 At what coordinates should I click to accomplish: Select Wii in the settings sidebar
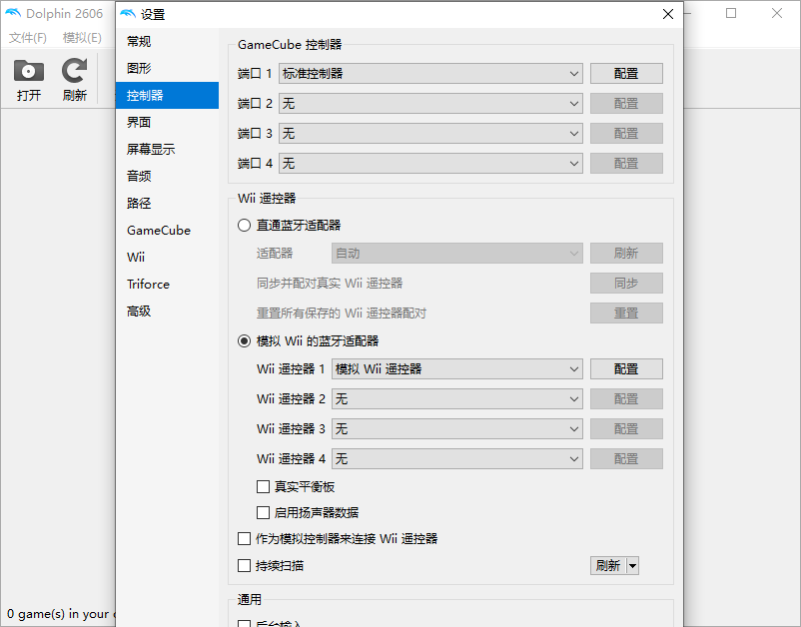(167, 257)
